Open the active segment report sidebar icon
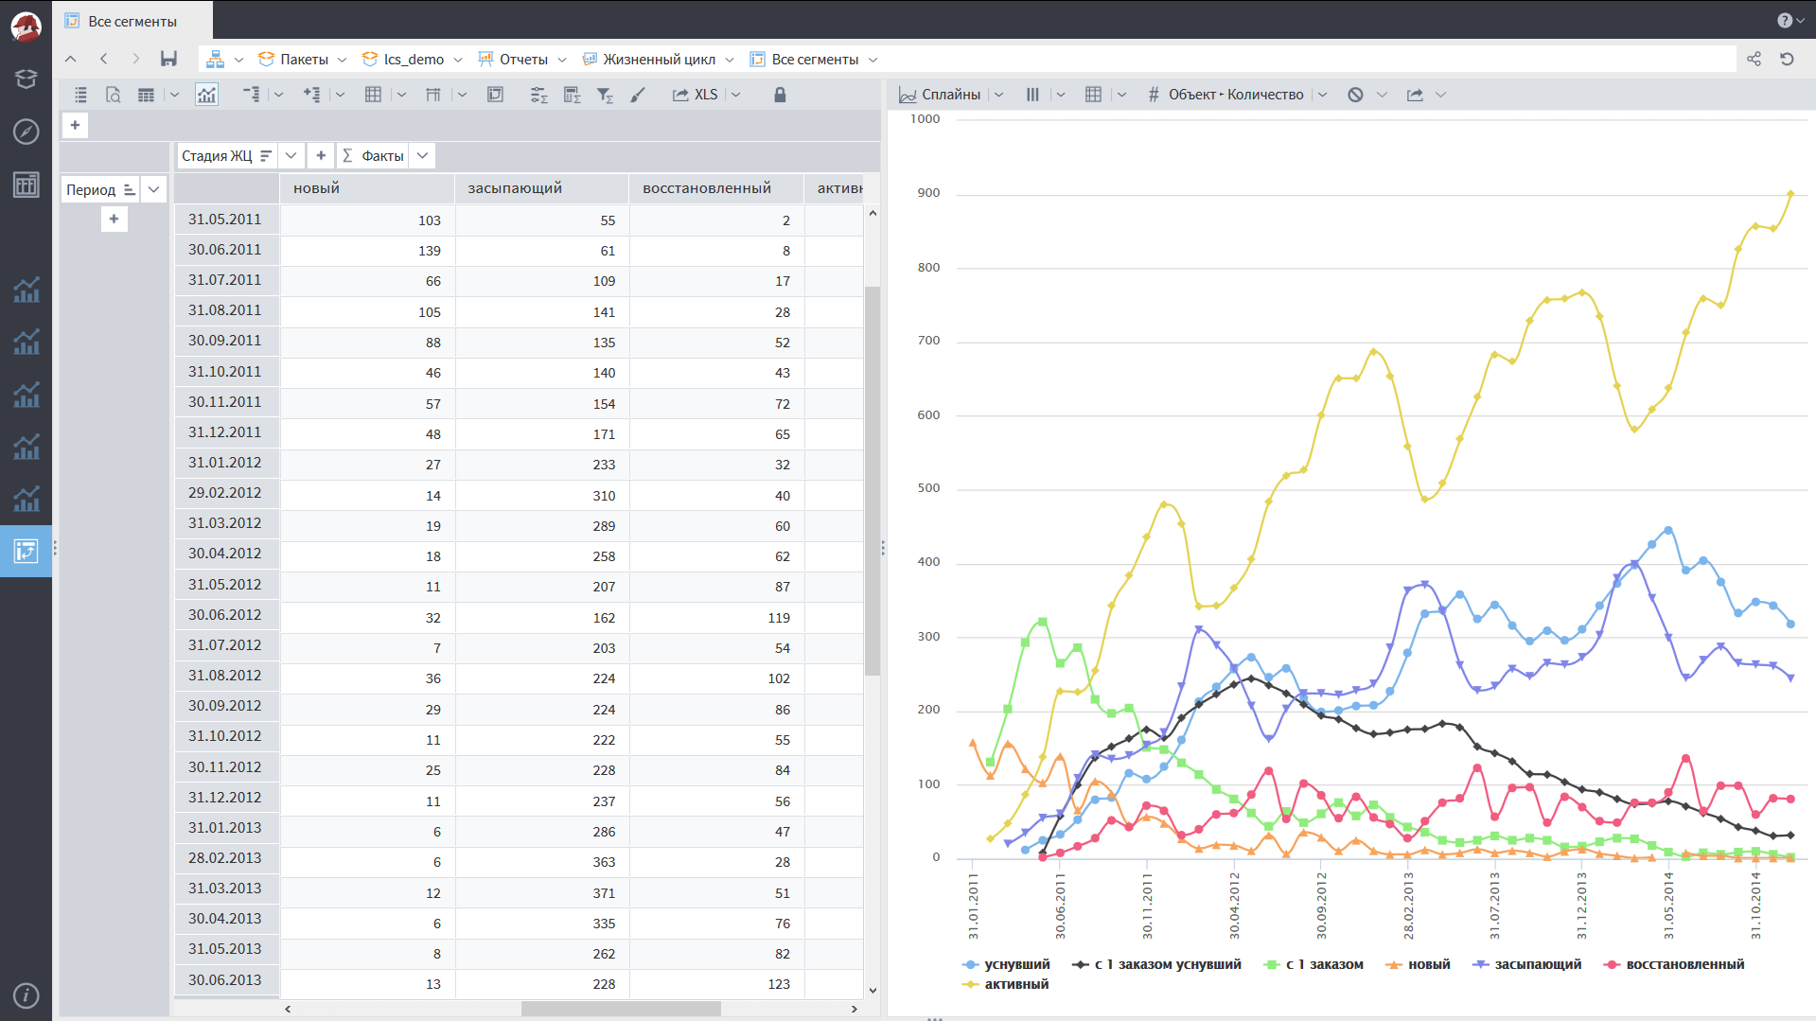Viewport: 1816px width, 1021px height. pyautogui.click(x=26, y=551)
